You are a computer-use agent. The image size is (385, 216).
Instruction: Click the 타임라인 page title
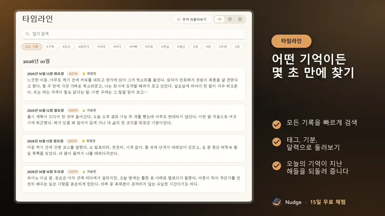click(38, 19)
